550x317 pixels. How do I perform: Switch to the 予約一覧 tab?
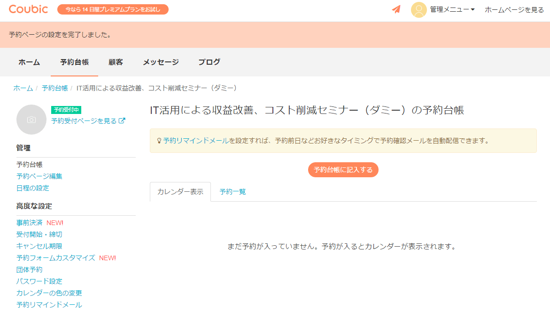pos(232,192)
